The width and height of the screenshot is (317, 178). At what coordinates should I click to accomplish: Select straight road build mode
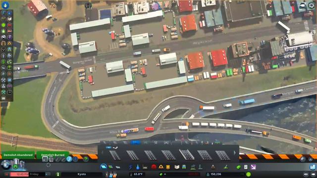pos(57,159)
